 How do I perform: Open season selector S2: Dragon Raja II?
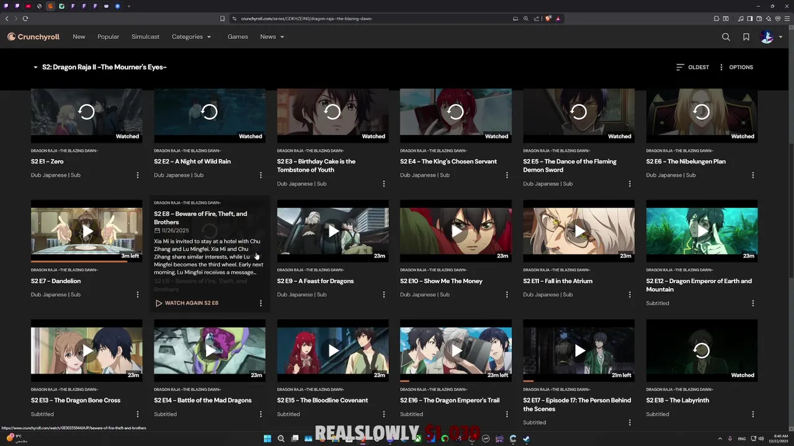pos(100,67)
